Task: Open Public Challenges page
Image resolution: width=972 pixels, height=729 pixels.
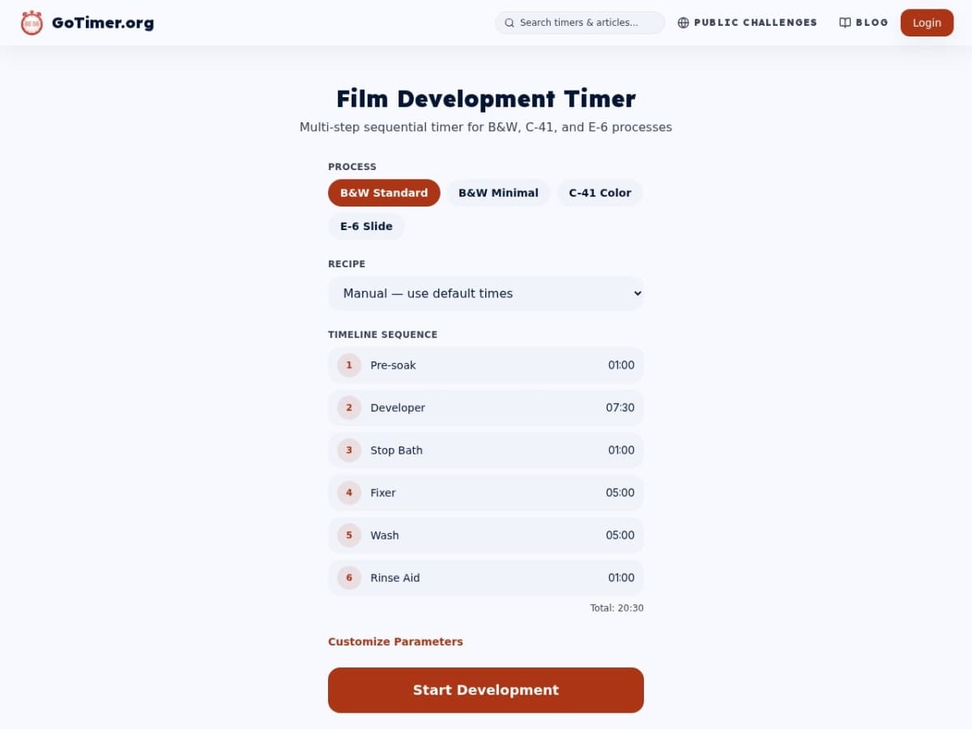Action: [755, 23]
